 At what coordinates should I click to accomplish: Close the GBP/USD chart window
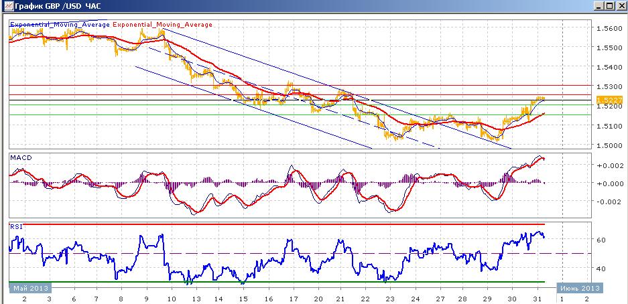[619, 5]
